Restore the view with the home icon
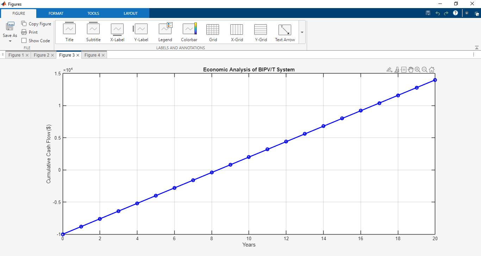 432,70
